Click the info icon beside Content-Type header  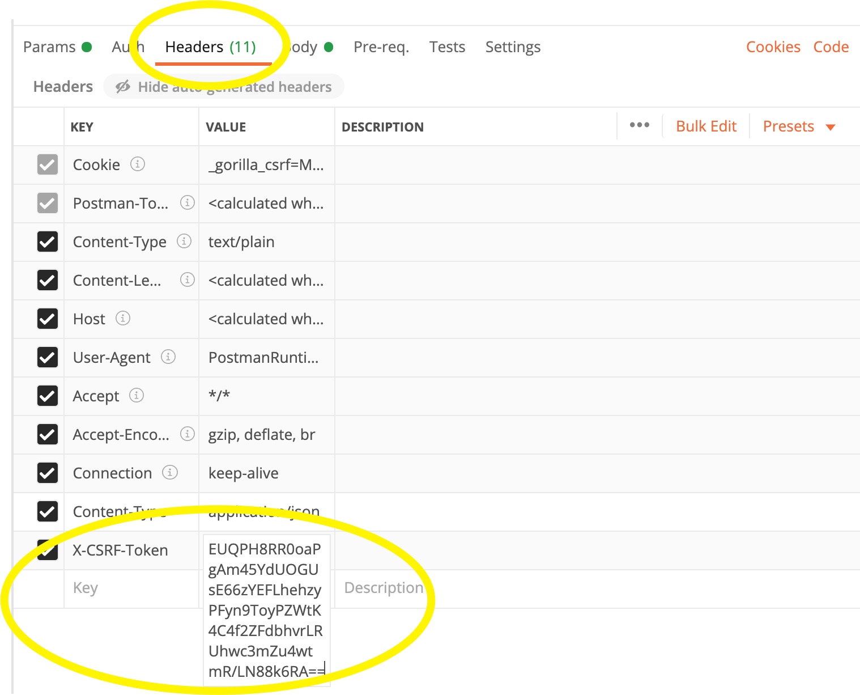pyautogui.click(x=184, y=241)
